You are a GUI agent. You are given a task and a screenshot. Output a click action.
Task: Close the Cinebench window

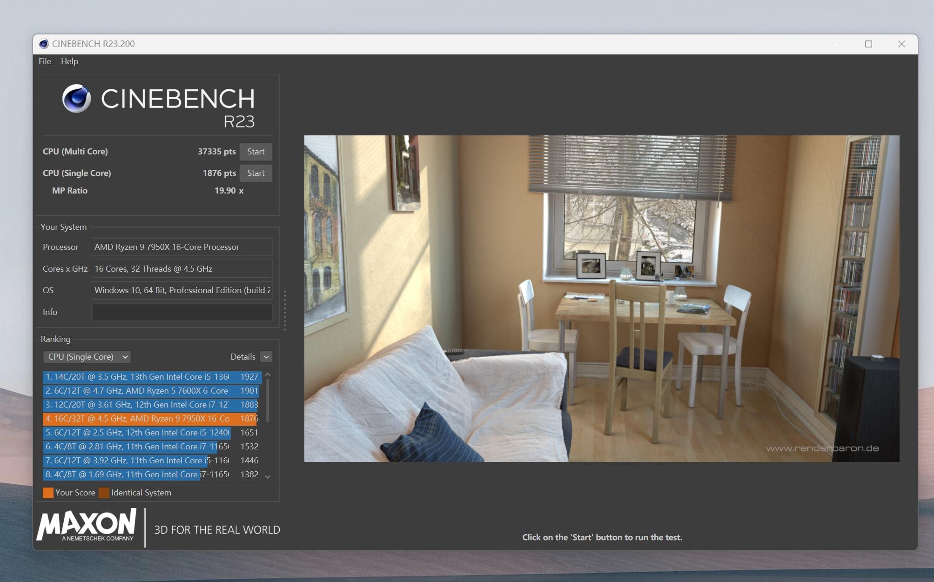click(901, 44)
